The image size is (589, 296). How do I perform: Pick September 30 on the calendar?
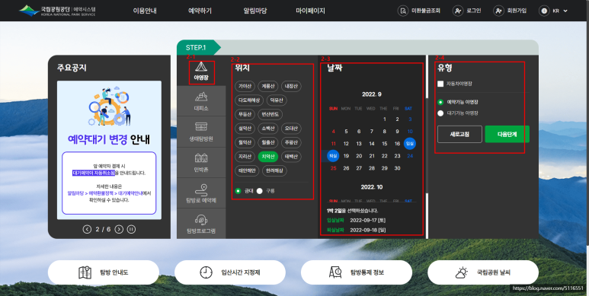coord(397,168)
